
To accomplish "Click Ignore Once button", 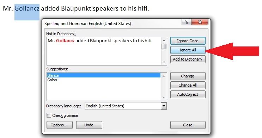I will tap(188, 41).
